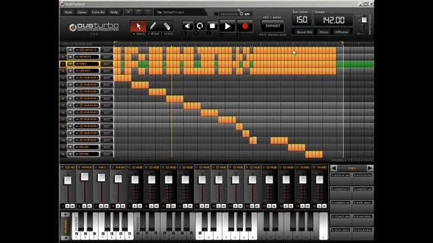Solo mixer channel 4

tap(118, 206)
